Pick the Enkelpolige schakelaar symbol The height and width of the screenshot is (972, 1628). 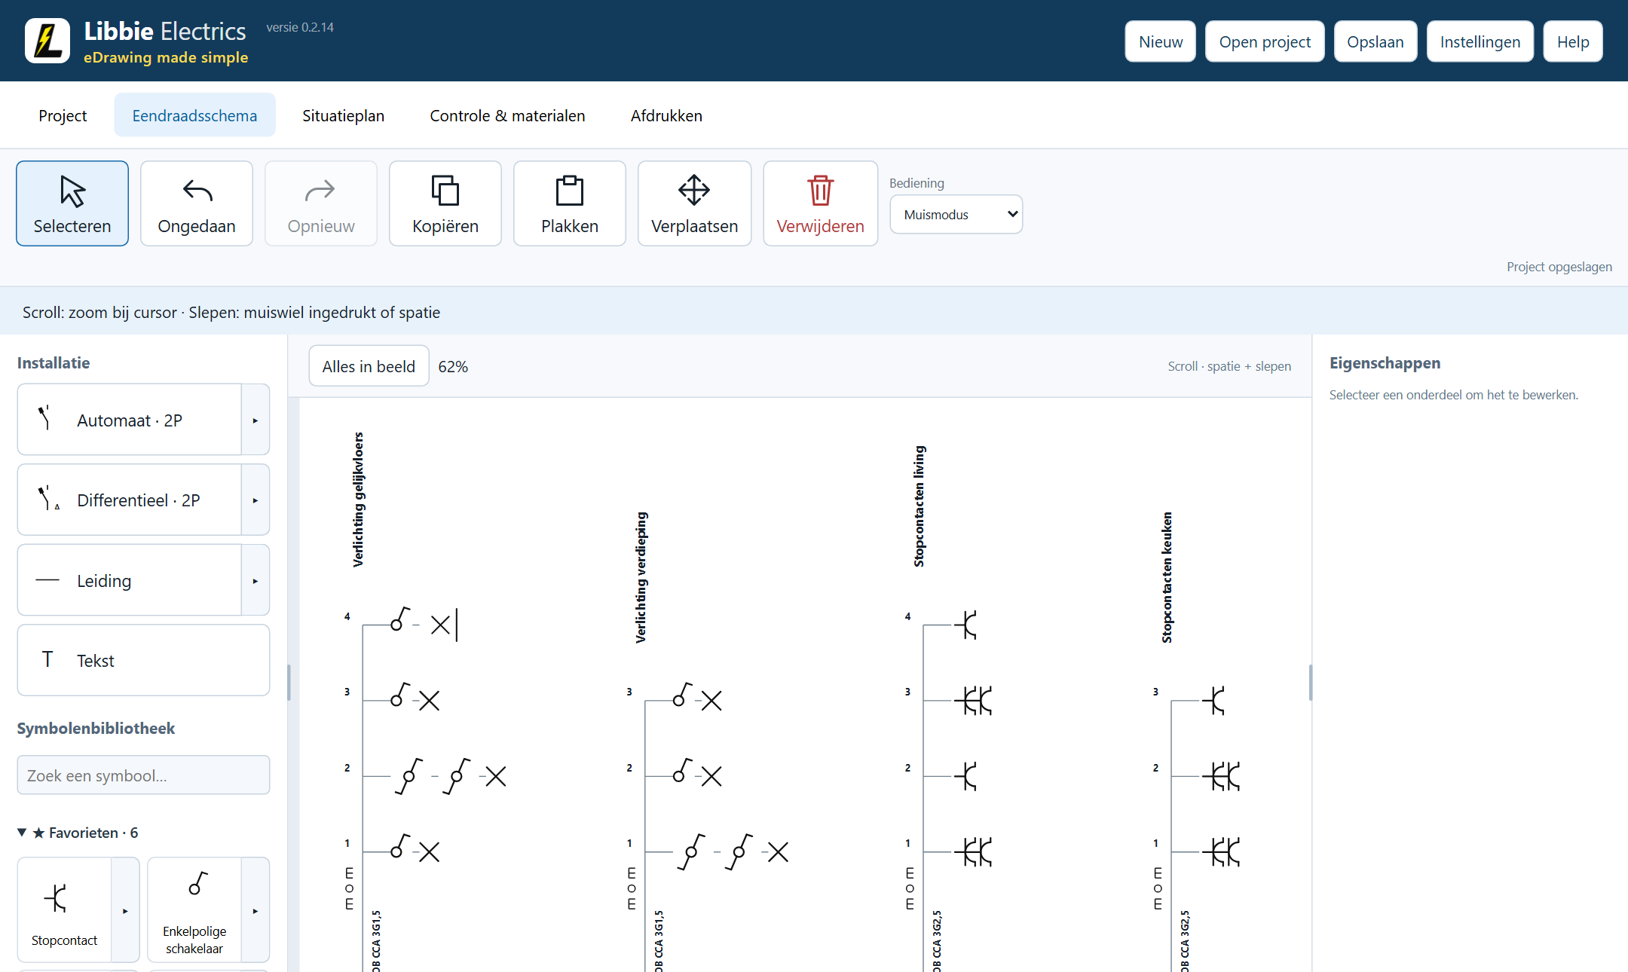click(x=194, y=909)
